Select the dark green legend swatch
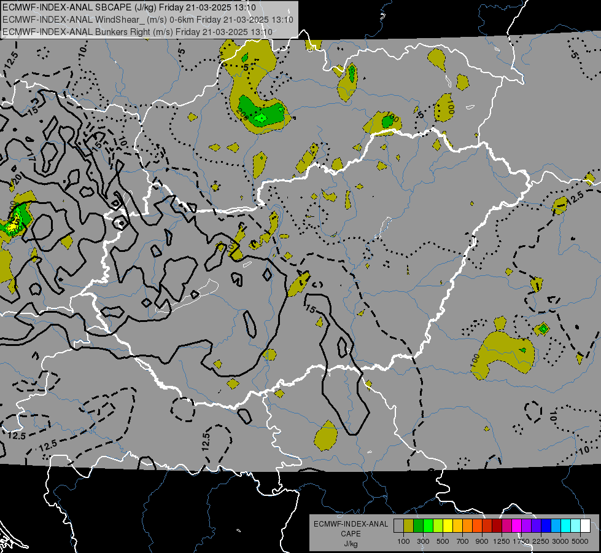 point(418,526)
